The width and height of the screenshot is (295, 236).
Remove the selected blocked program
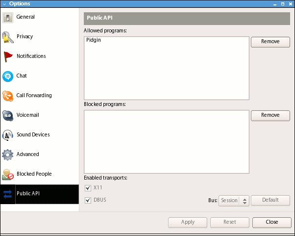click(x=270, y=116)
